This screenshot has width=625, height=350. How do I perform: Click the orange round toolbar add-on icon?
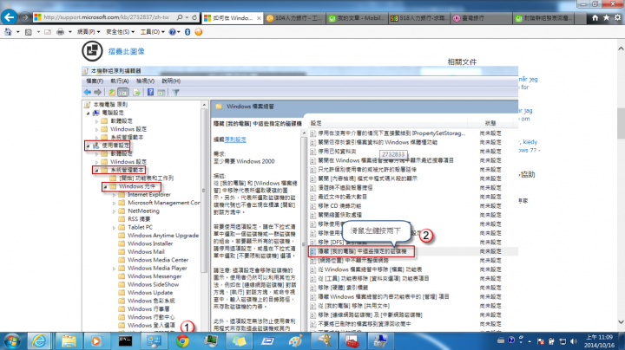[x=199, y=32]
